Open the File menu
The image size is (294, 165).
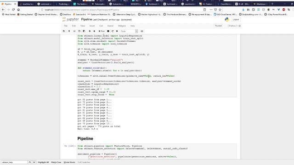pos(66,26)
